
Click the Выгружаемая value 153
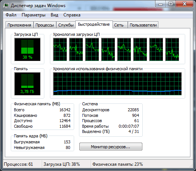(x=67, y=142)
